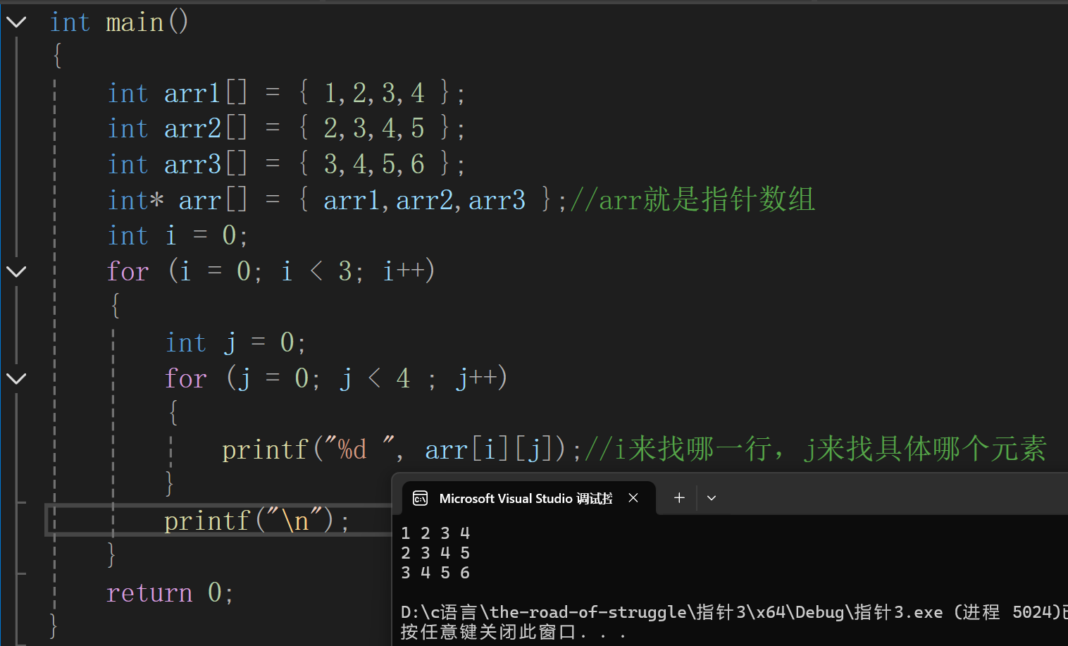Click the 'int j = 0;' line
This screenshot has width=1068, height=646.
[235, 343]
